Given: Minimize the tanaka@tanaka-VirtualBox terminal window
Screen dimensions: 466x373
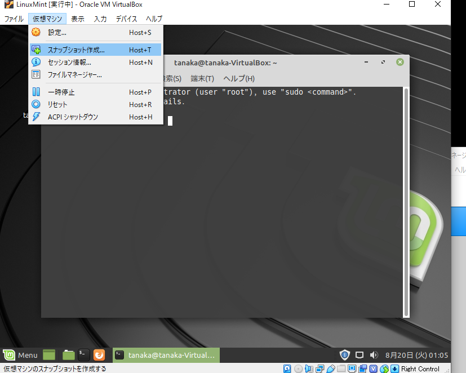Looking at the screenshot, I should click(366, 62).
